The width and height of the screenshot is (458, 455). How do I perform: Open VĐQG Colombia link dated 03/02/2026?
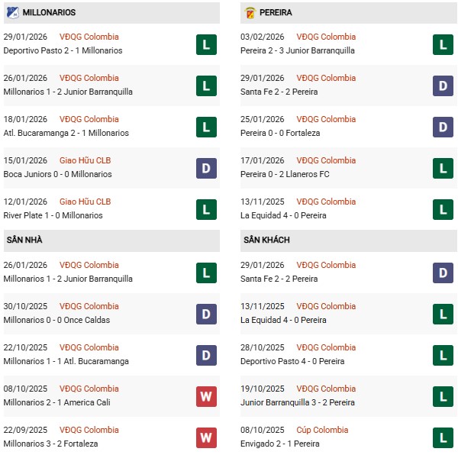tap(326, 37)
